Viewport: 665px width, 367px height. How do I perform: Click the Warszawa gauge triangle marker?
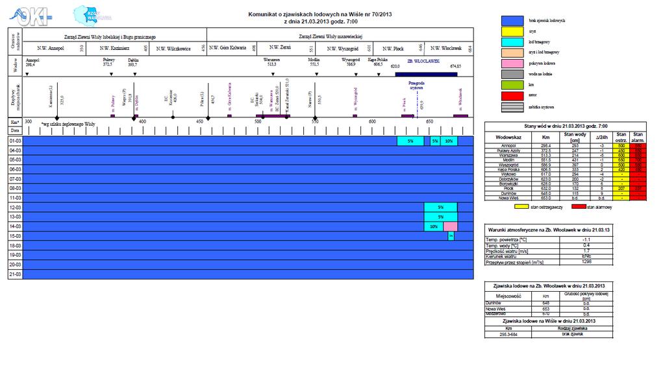coord(273,74)
